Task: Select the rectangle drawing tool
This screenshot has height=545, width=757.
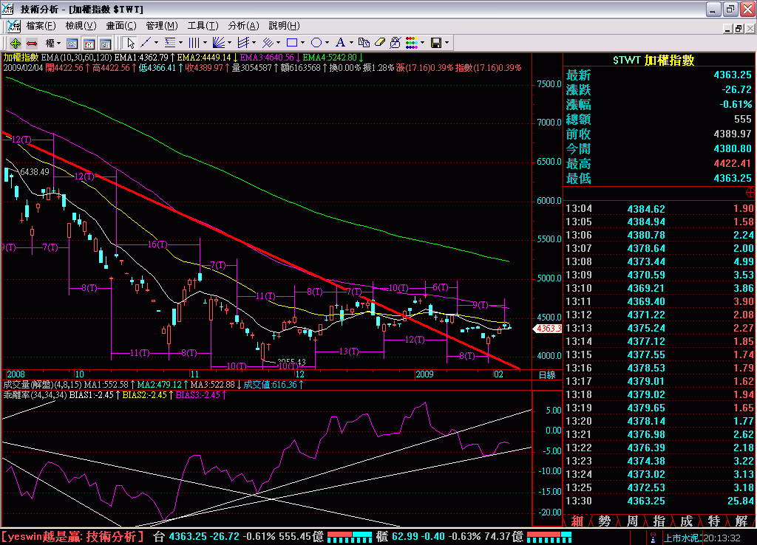Action: pos(291,44)
